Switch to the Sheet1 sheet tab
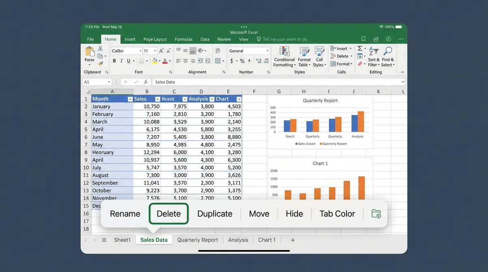 (122, 240)
